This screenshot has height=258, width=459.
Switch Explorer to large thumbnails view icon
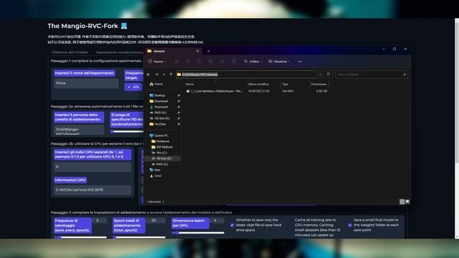tap(407, 201)
